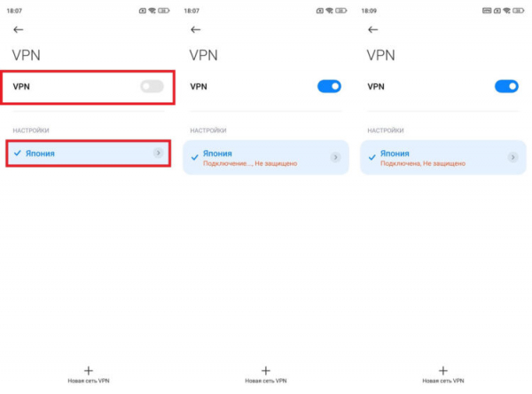The image size is (532, 394).
Task: Enable the grey VPN switch
Action: [x=152, y=86]
